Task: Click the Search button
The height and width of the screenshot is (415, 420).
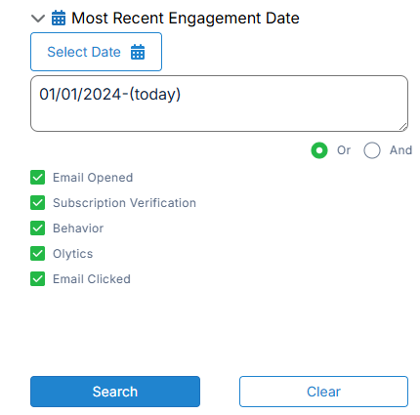Action: click(x=115, y=392)
